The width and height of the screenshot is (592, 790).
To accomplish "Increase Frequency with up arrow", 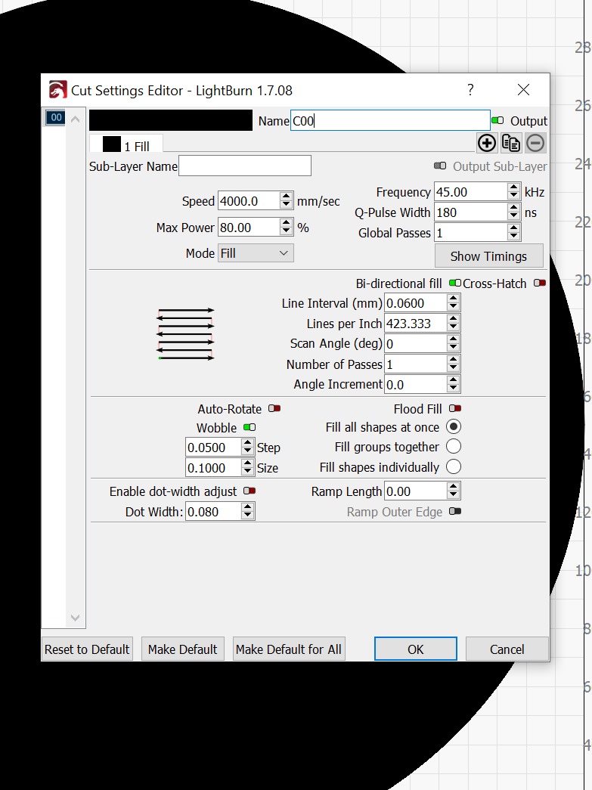I will pos(513,187).
